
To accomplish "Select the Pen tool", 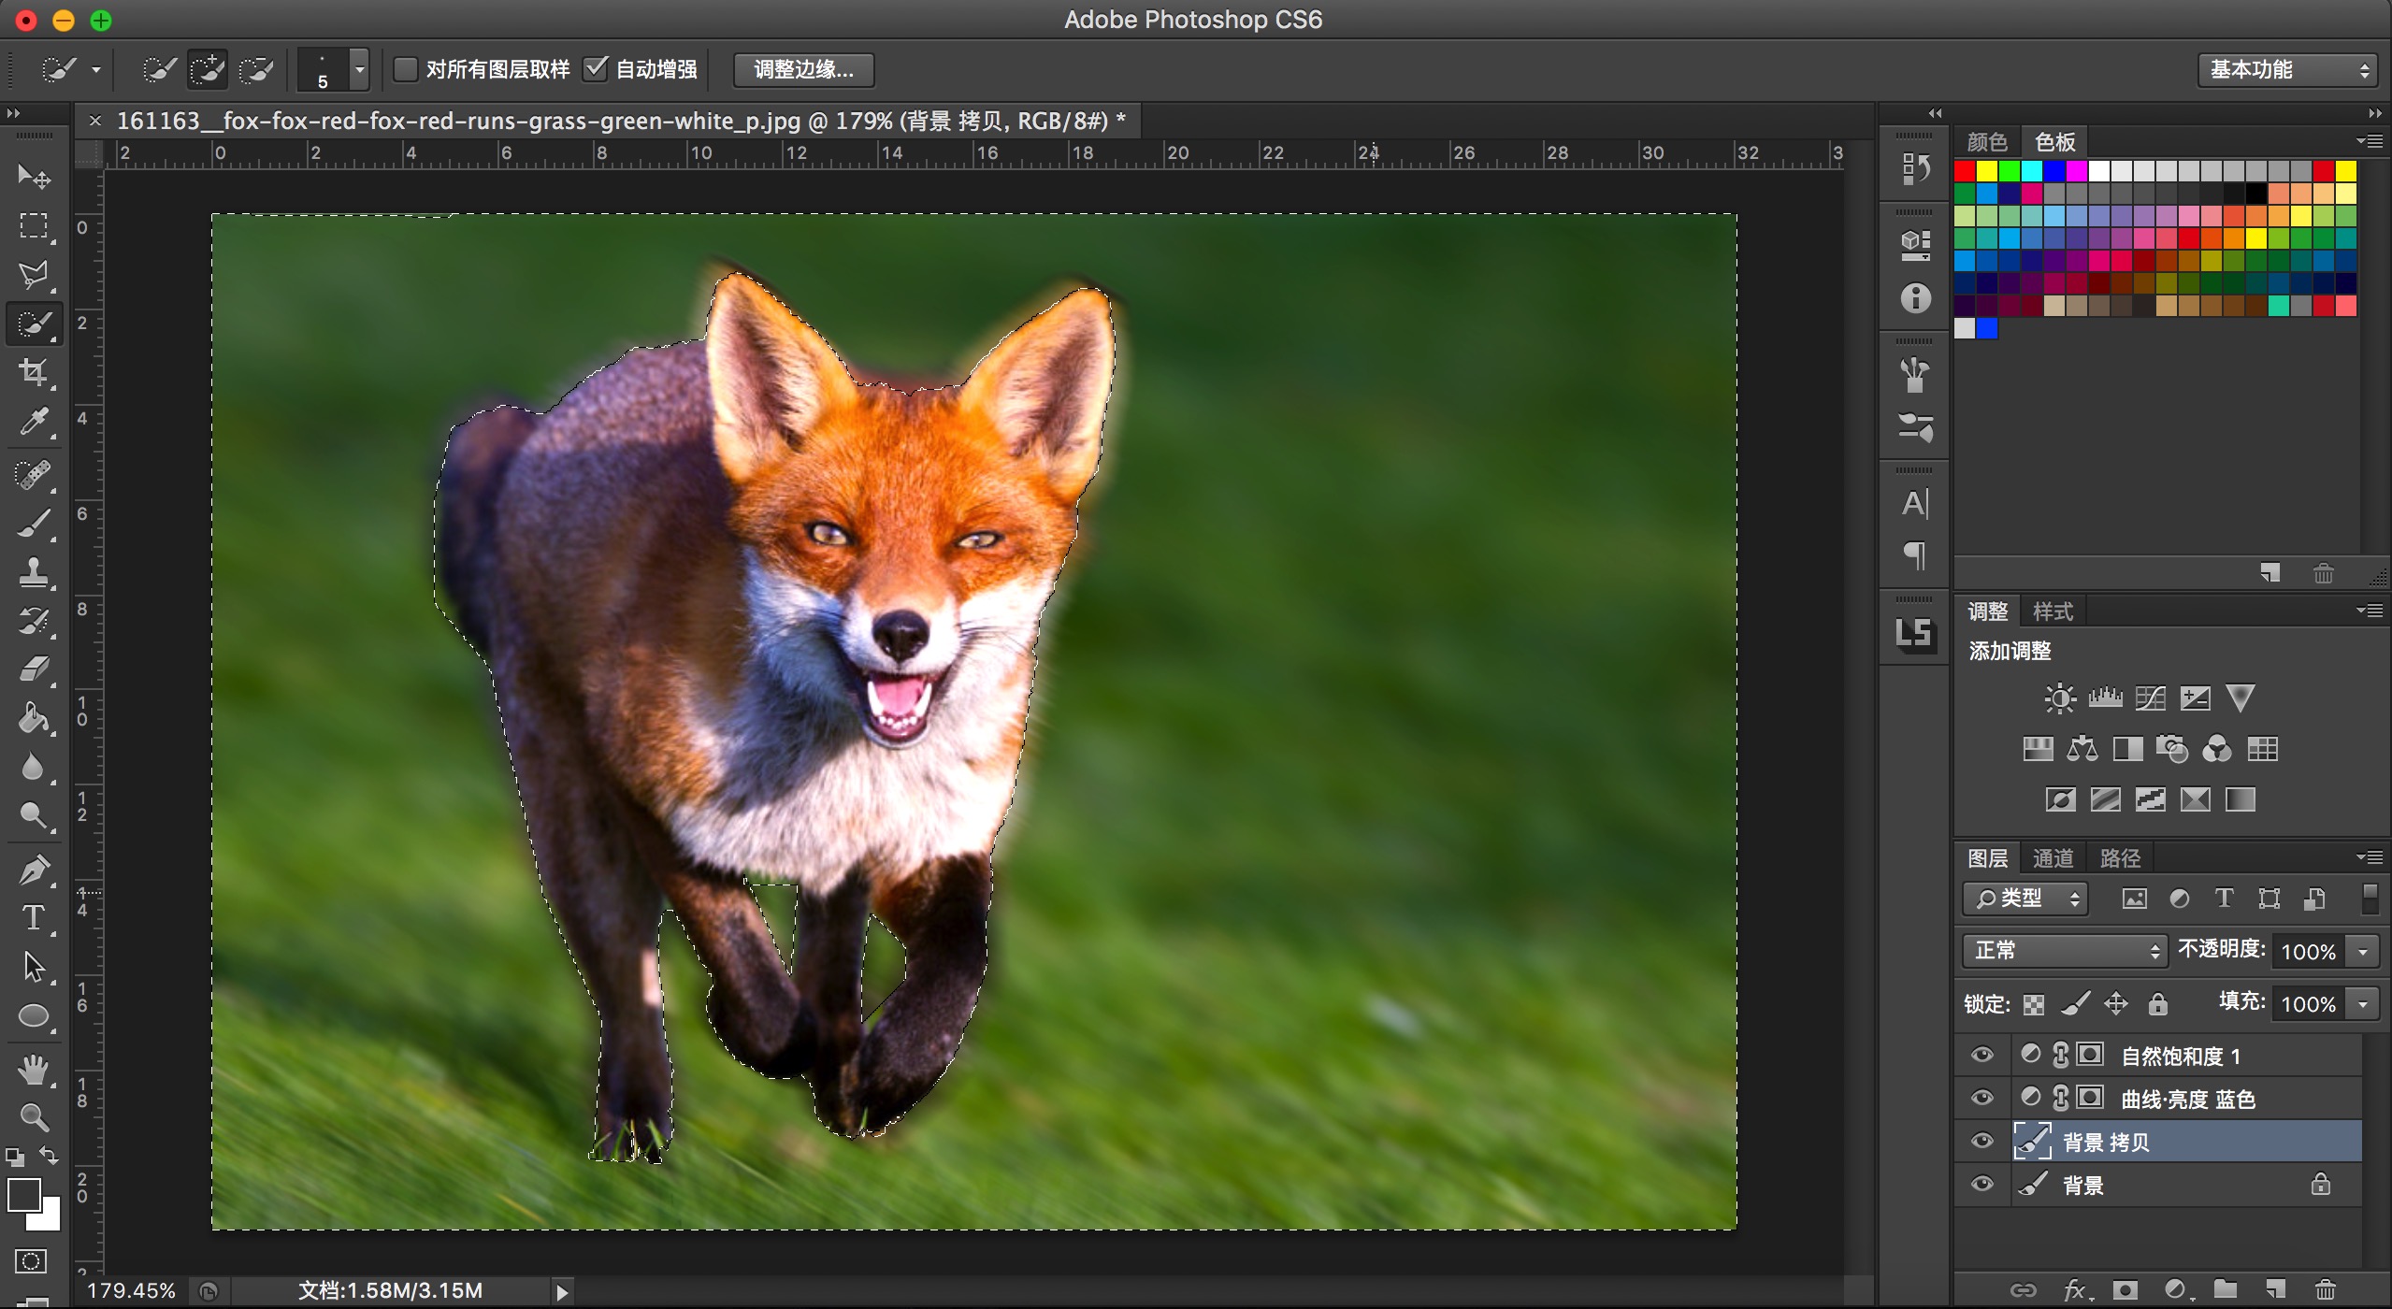I will point(34,870).
